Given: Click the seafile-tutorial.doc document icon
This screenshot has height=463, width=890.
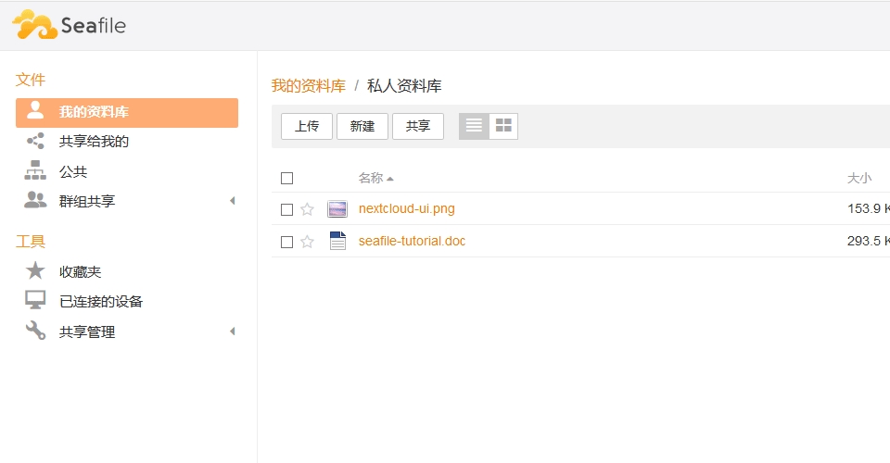Looking at the screenshot, I should pos(337,242).
